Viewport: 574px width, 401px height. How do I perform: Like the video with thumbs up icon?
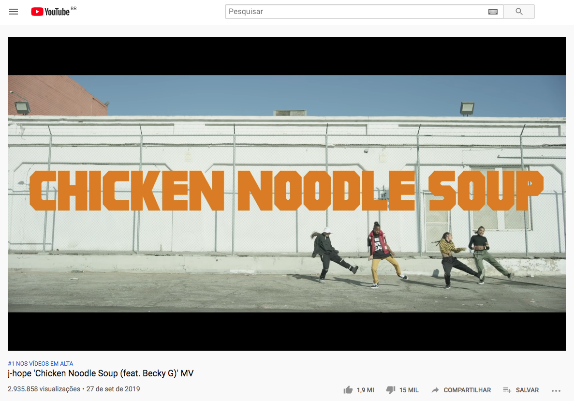click(x=348, y=390)
